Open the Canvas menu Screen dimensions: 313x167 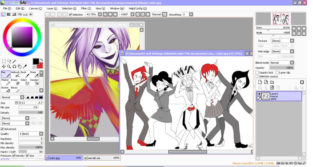[x=35, y=8]
